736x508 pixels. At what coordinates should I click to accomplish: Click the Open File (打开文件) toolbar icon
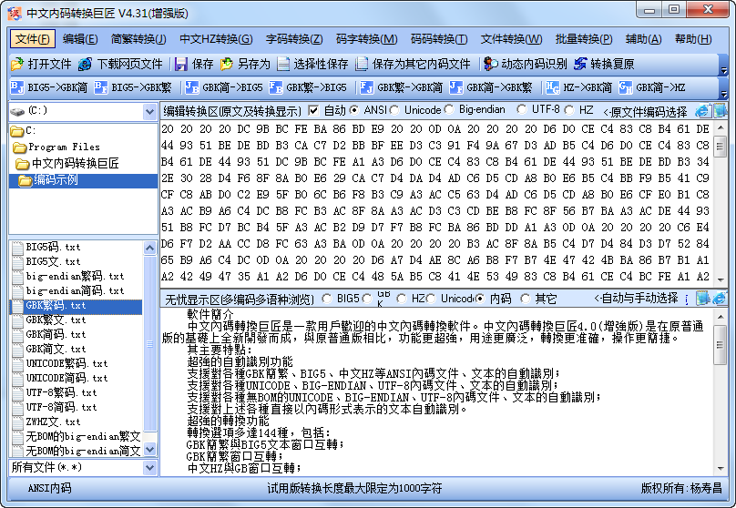click(17, 64)
